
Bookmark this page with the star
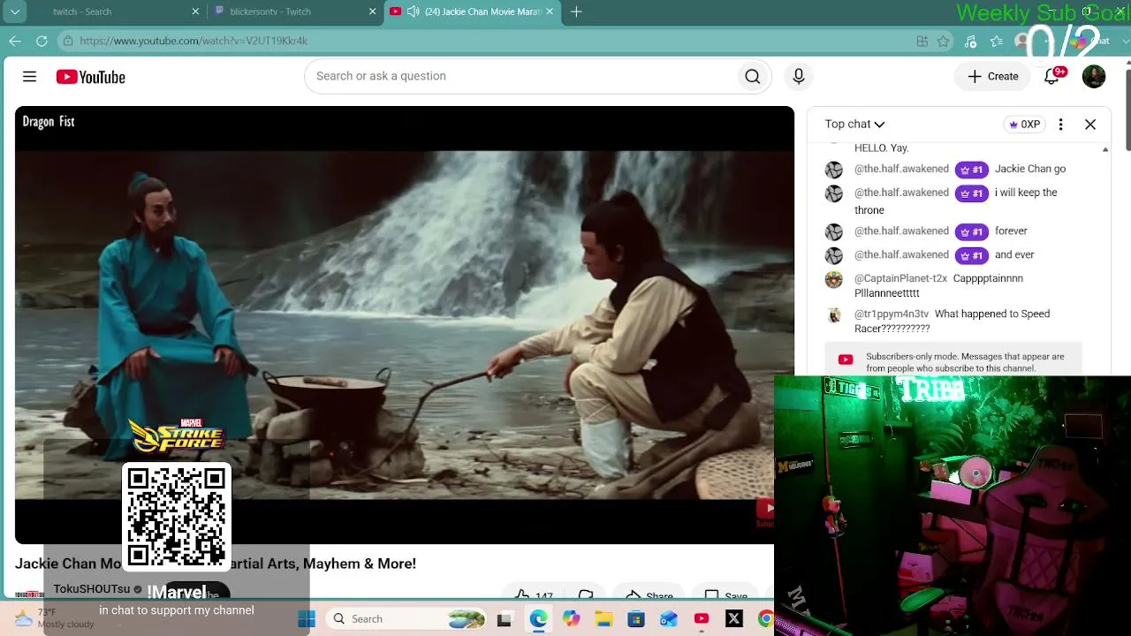click(x=944, y=41)
